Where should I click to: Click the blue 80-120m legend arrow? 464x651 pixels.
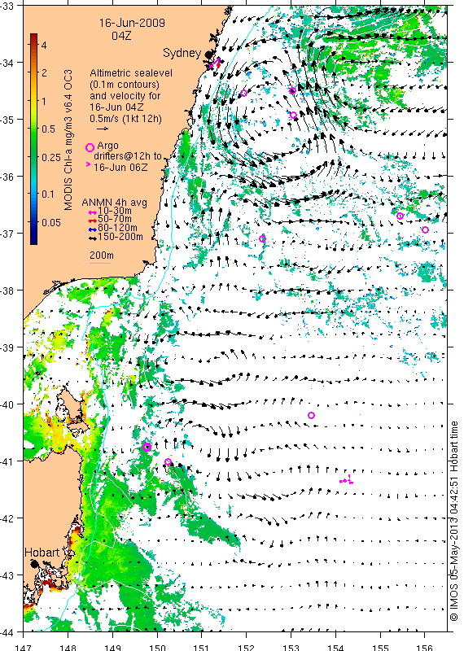click(x=93, y=229)
